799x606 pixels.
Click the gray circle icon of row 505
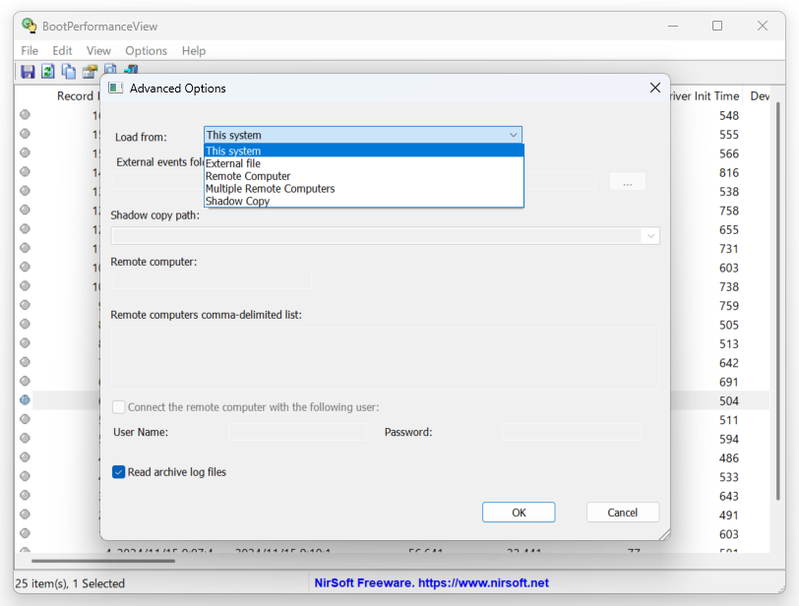click(x=25, y=324)
